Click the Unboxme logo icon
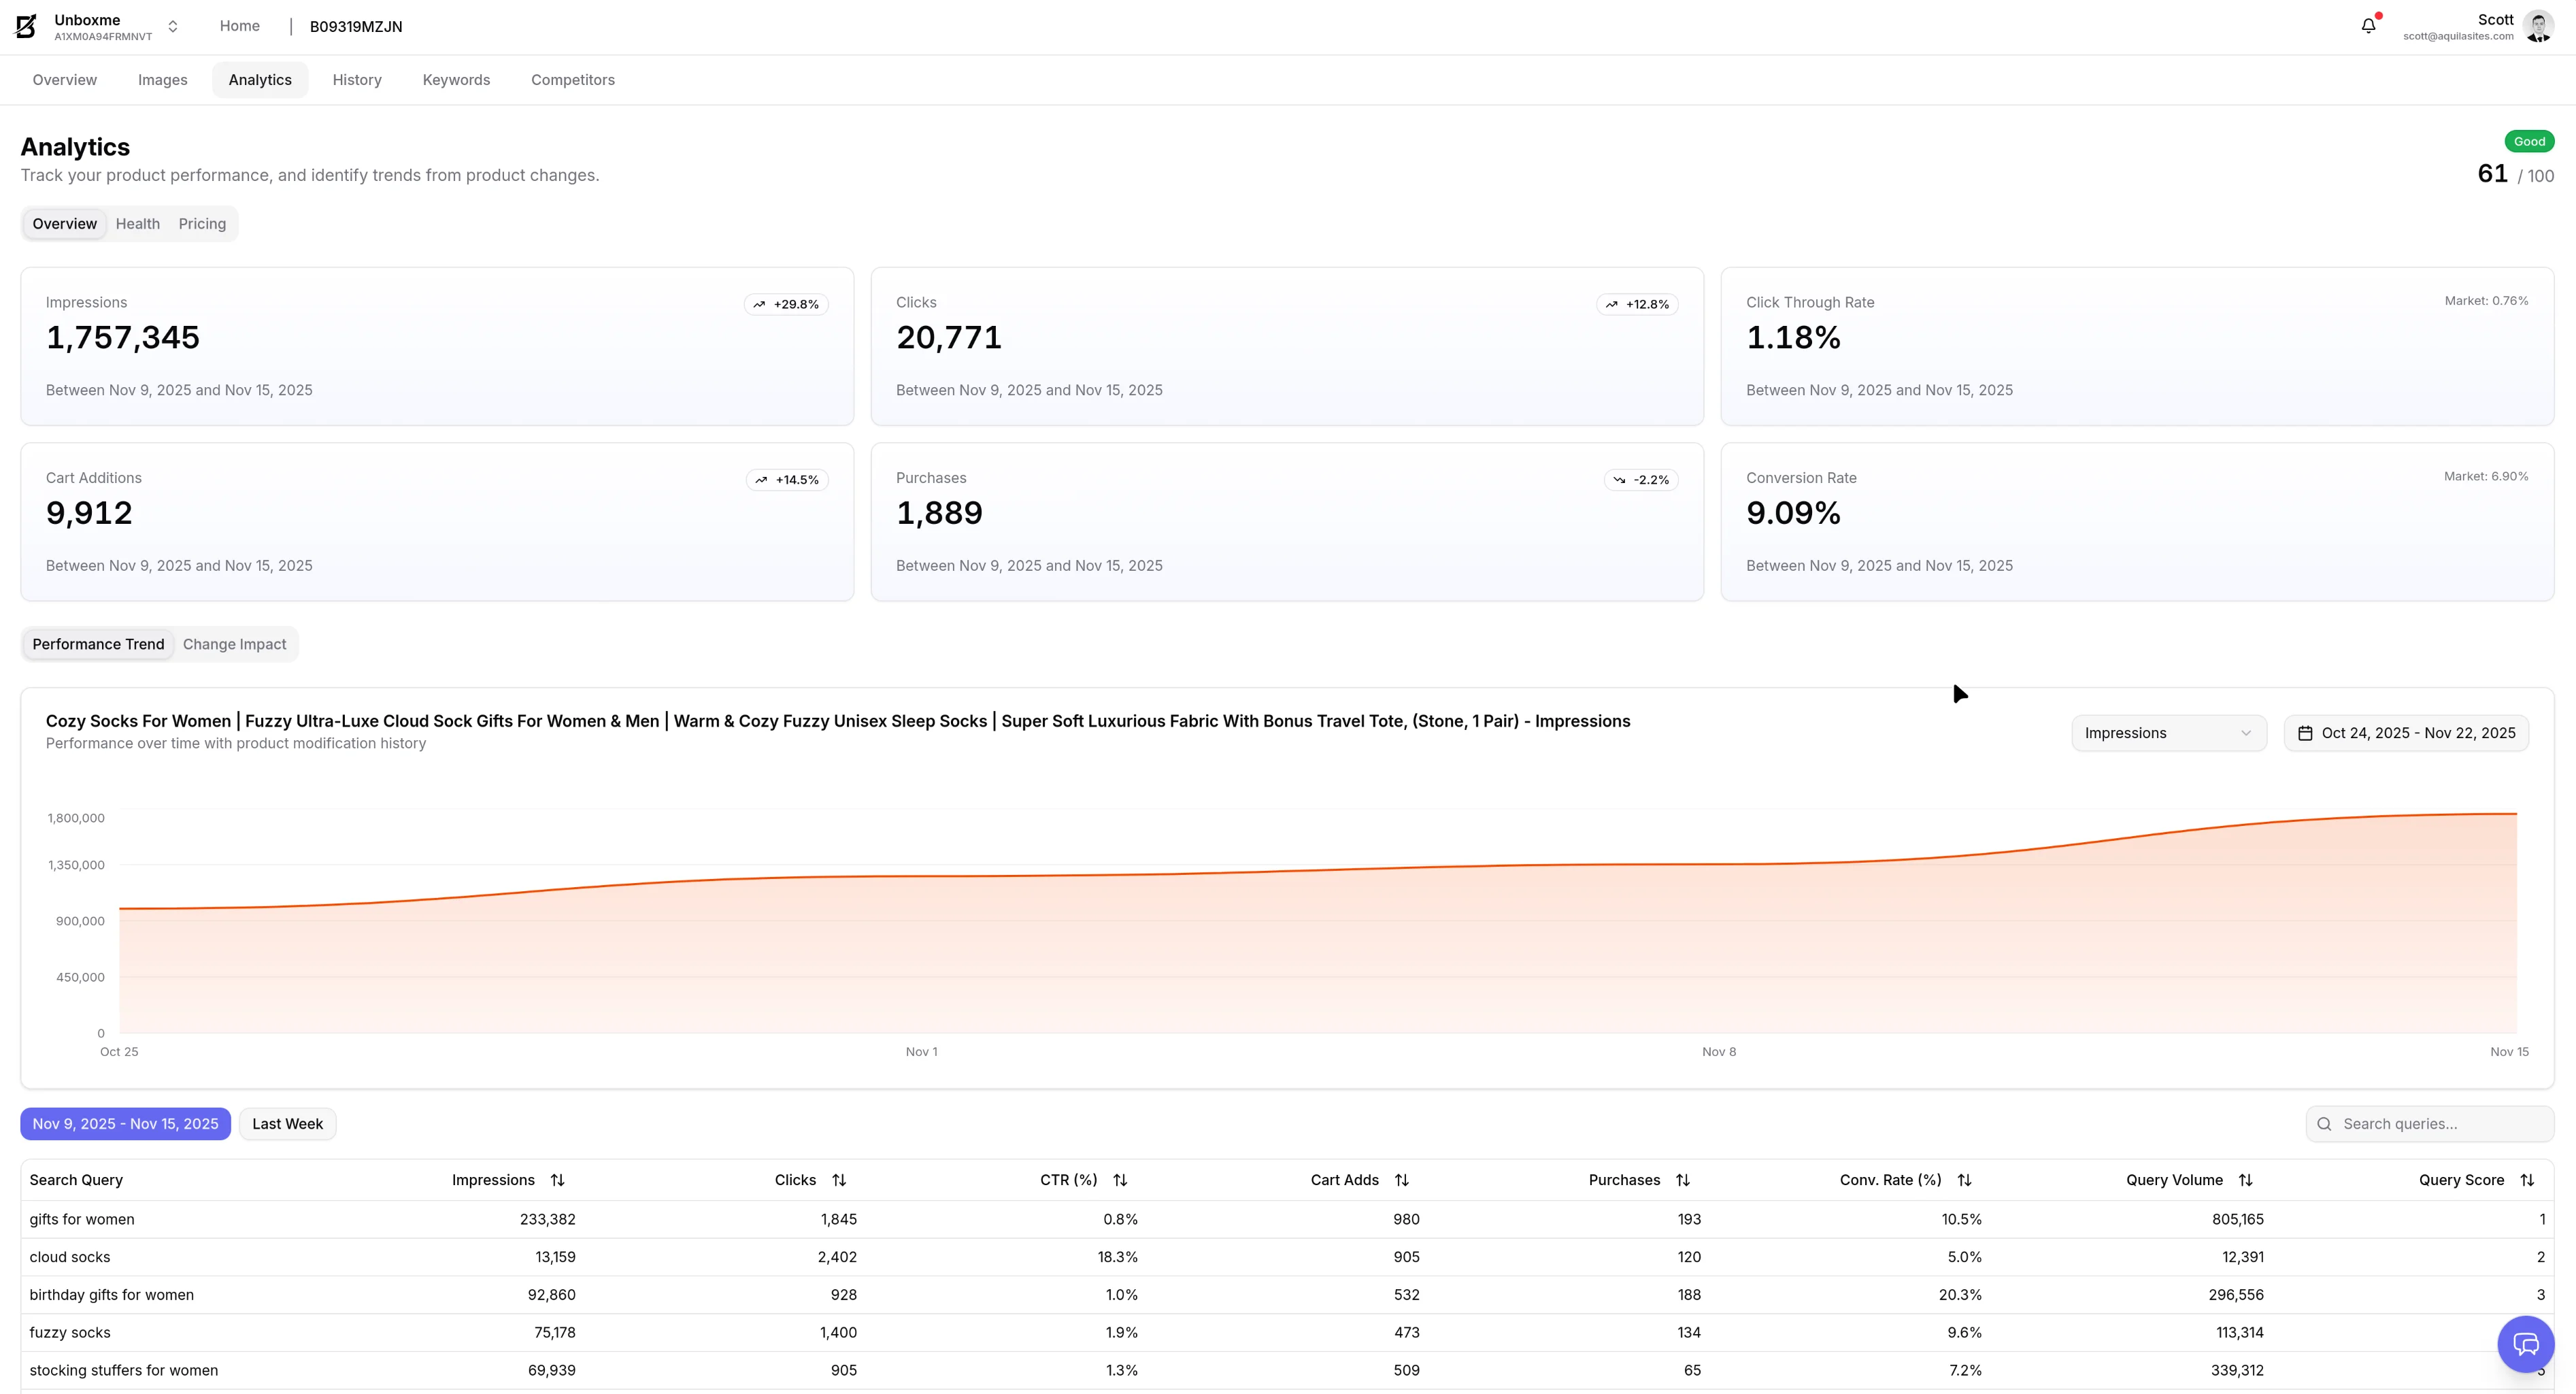The image size is (2576, 1394). (26, 27)
